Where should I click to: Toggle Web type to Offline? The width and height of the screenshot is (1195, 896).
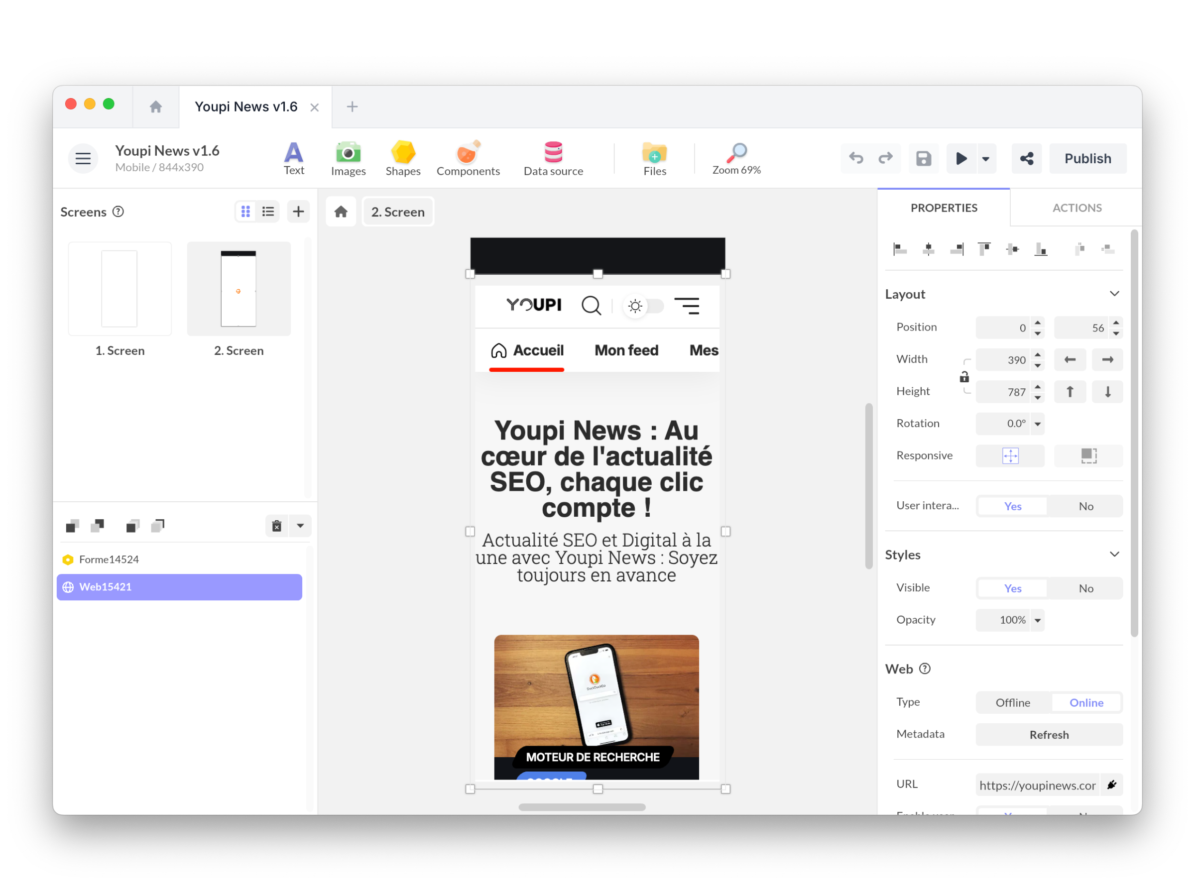[1011, 702]
